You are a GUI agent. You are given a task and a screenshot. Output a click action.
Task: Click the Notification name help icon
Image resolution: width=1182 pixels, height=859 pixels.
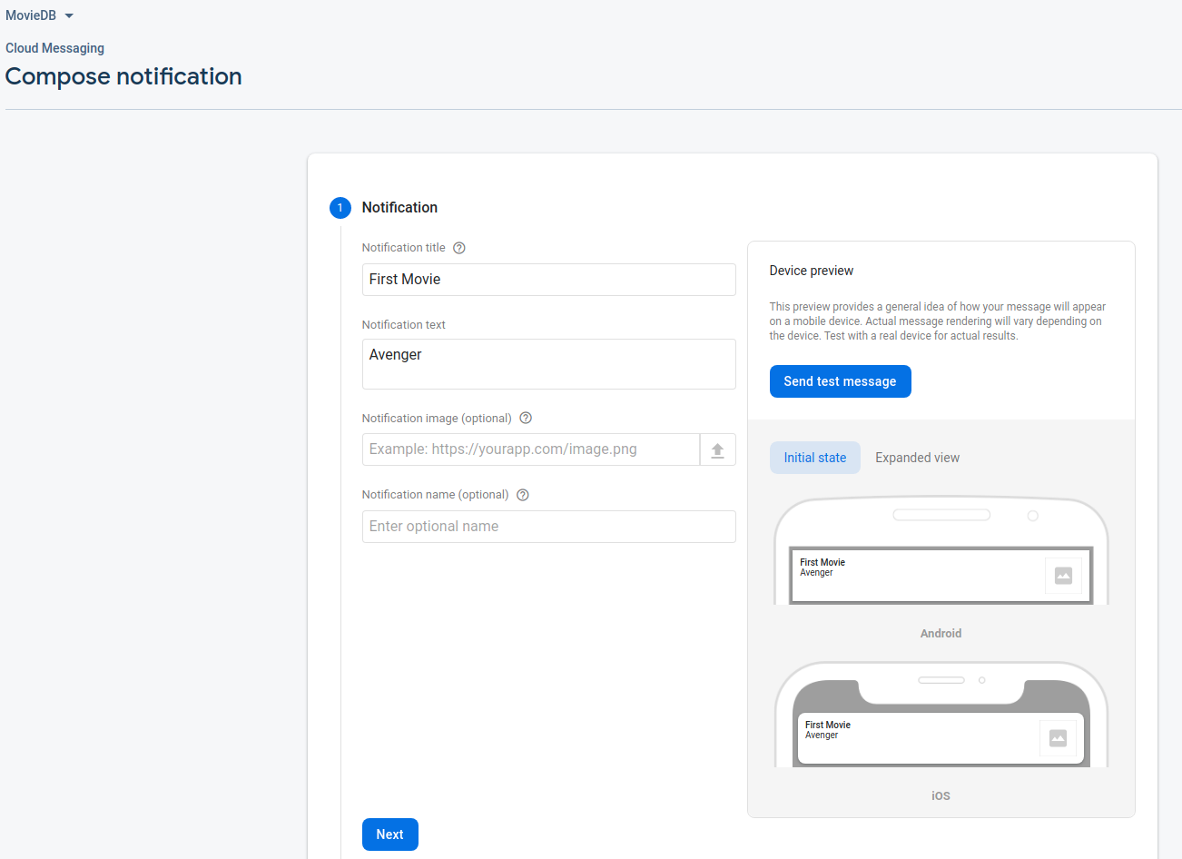(523, 495)
